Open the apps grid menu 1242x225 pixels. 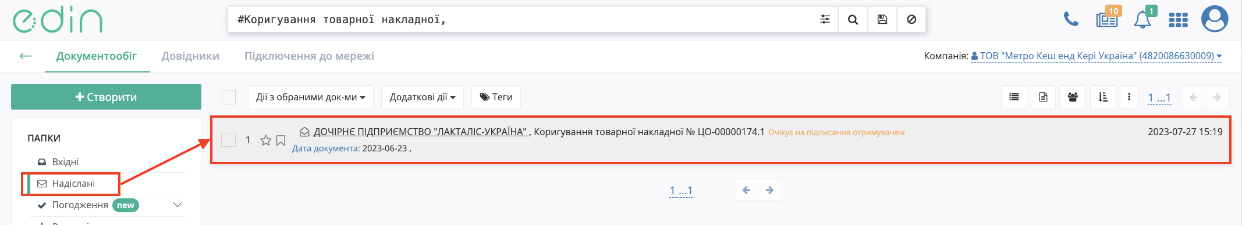[x=1178, y=20]
